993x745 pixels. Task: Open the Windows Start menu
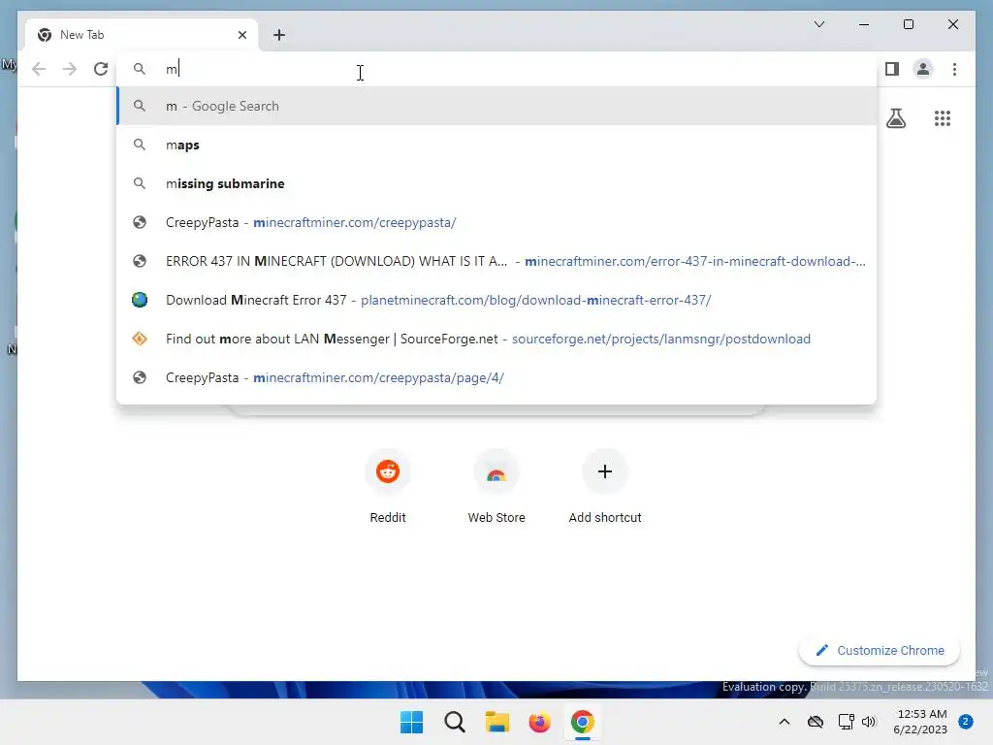tap(411, 722)
